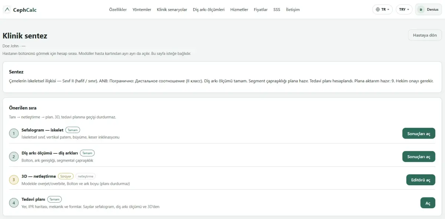Viewport: 445px width, 219px height.
Task: Click Sonuçları aç for Diş arkı ölçümü
Action: pos(419,157)
